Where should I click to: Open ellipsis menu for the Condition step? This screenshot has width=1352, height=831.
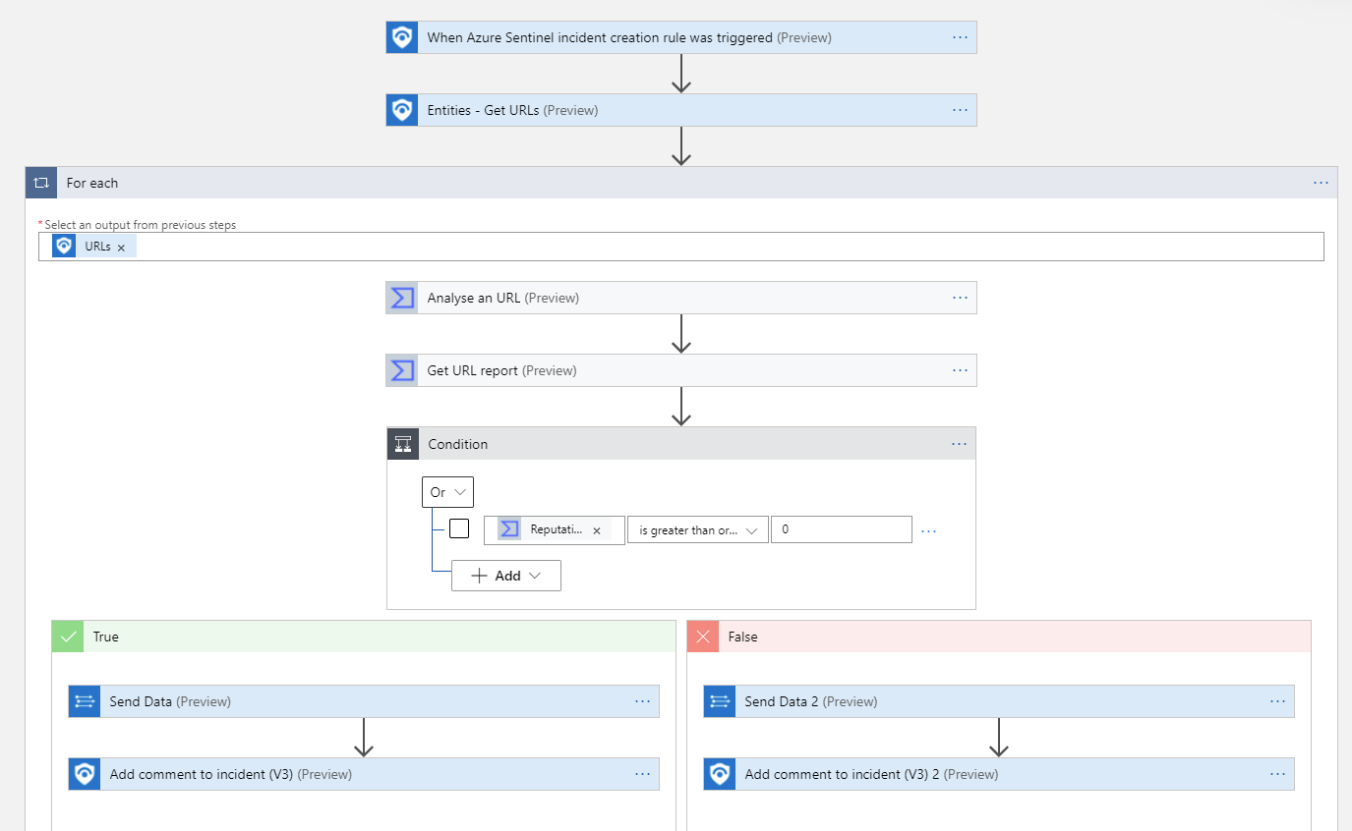point(960,444)
